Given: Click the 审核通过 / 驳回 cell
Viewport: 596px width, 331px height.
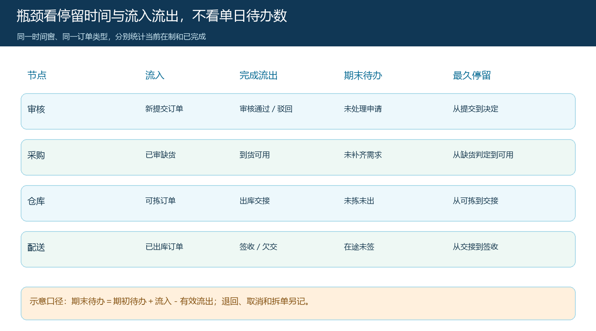Looking at the screenshot, I should (266, 109).
